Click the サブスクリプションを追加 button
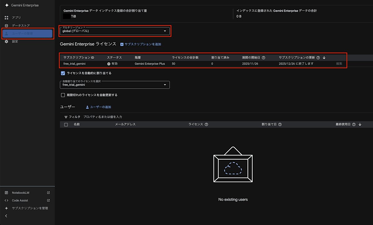The height and width of the screenshot is (225, 373). pyautogui.click(x=140, y=44)
